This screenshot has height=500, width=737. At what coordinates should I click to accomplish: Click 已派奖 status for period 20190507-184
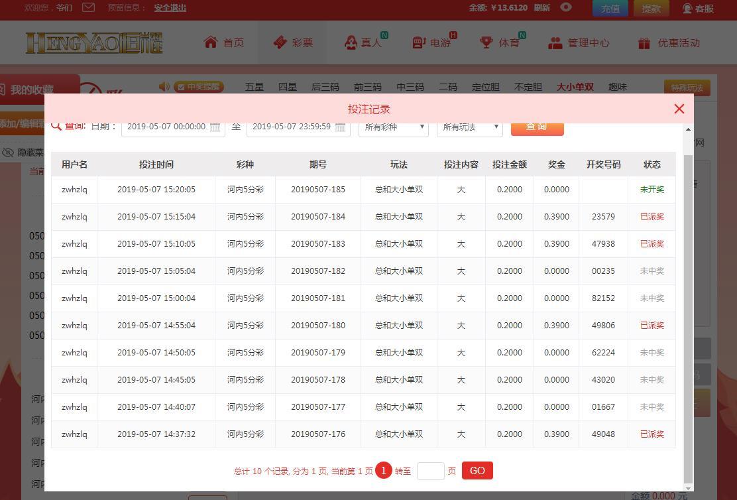[652, 217]
